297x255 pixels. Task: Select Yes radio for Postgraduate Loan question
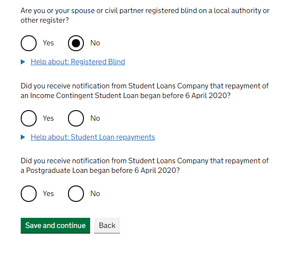pos(28,194)
